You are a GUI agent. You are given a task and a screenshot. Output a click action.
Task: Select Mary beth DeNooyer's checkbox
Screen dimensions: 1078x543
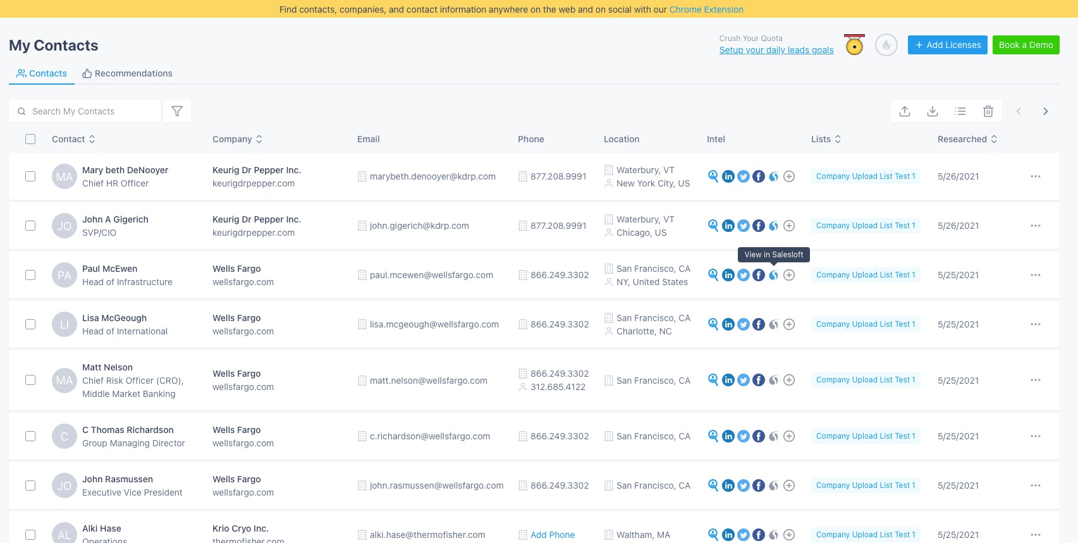click(x=30, y=176)
